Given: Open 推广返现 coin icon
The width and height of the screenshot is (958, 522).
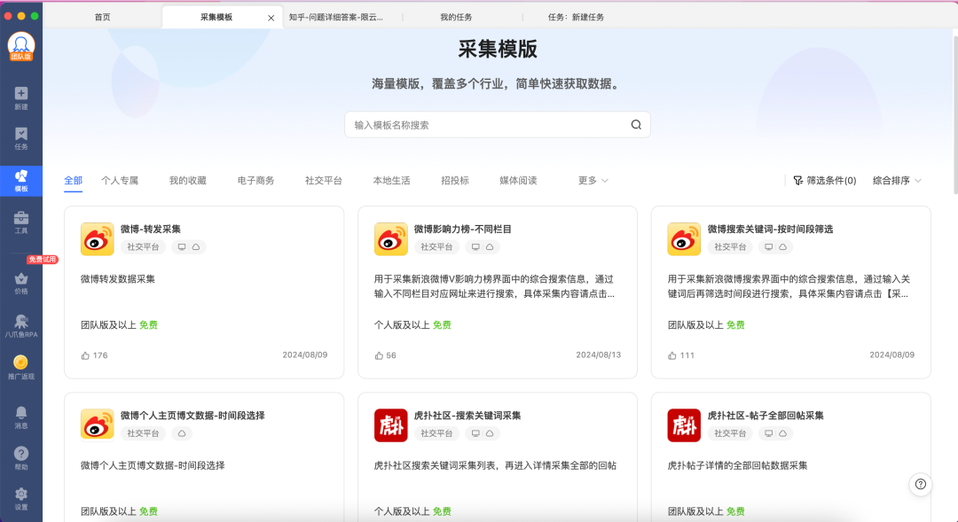Looking at the screenshot, I should tap(20, 367).
